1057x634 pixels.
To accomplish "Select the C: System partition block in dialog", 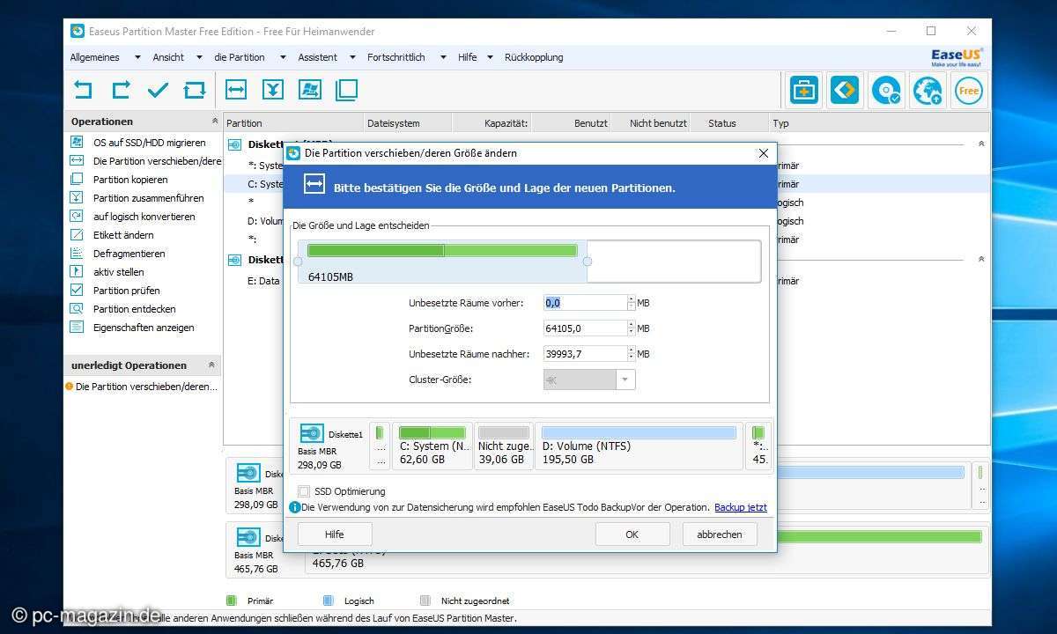I will [x=432, y=446].
